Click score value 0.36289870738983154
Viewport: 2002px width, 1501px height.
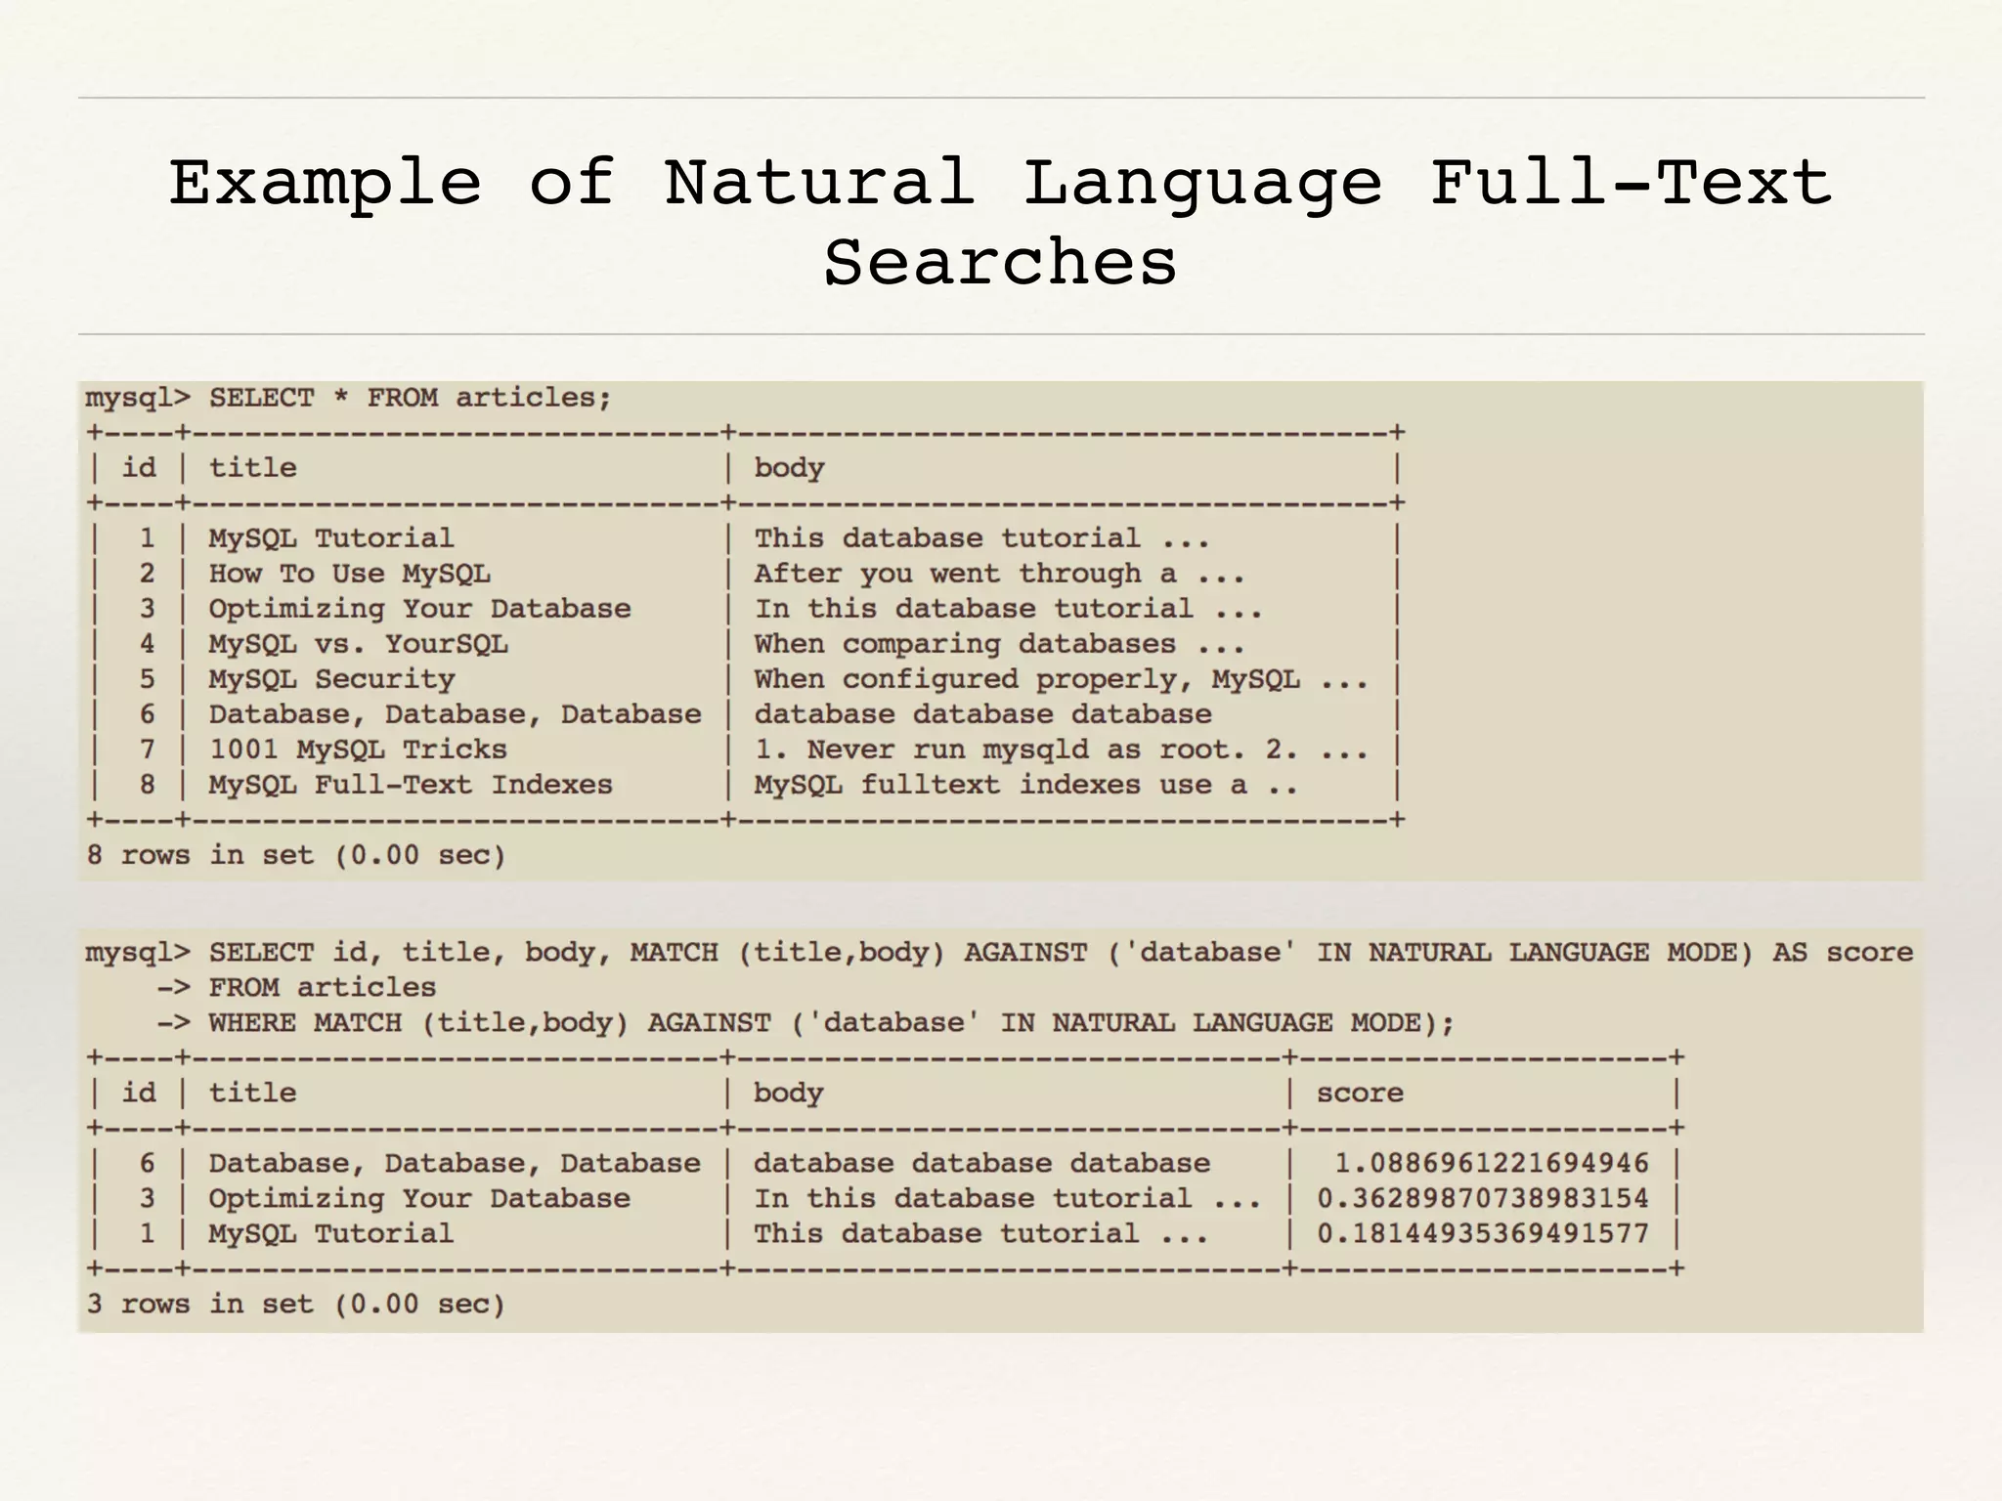[1483, 1198]
